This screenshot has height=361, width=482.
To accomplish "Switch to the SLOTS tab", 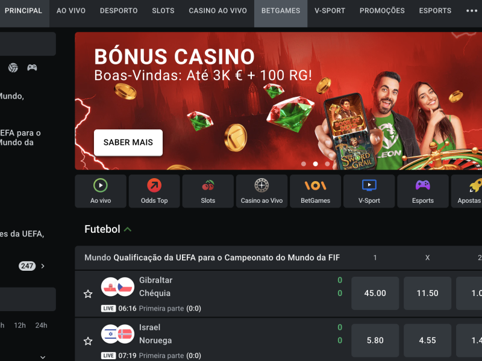I will point(163,11).
